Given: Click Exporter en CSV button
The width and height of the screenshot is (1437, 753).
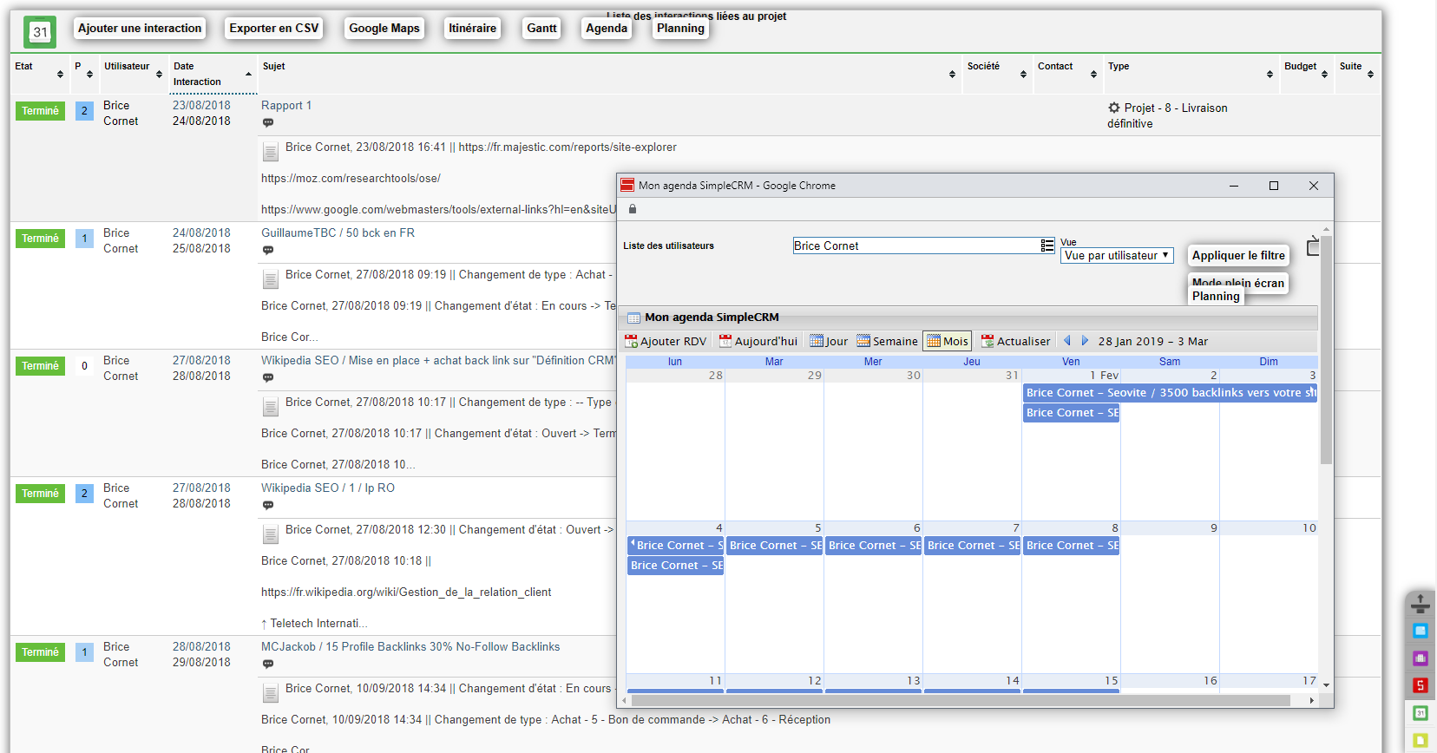Looking at the screenshot, I should tap(274, 28).
